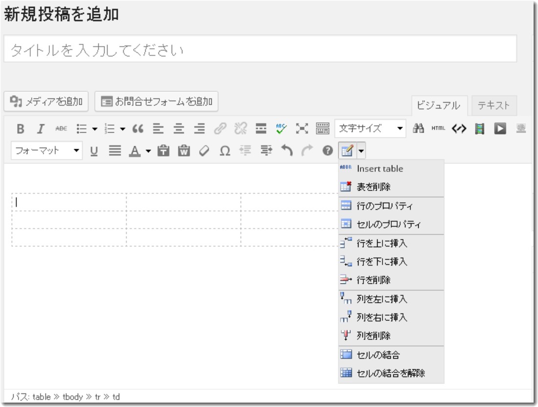Toggle underline formatting

point(94,151)
